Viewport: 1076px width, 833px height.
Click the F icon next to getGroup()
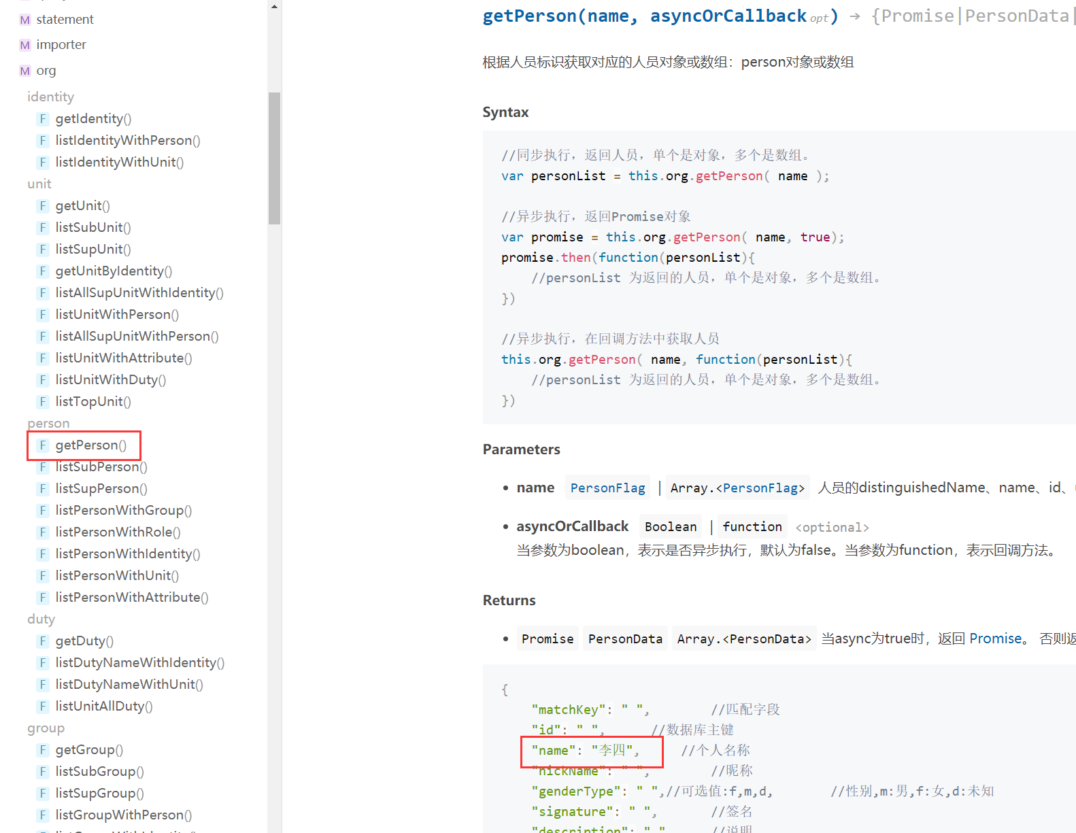[43, 749]
